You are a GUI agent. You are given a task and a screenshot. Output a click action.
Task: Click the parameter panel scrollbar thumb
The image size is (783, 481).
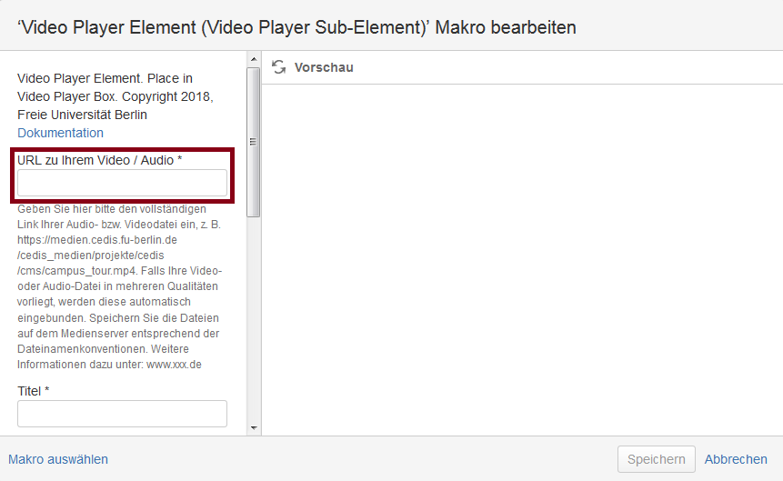(254, 142)
